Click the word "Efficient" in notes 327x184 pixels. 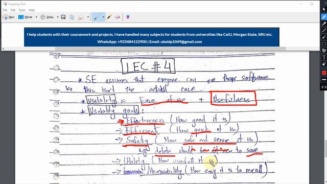(x=142, y=130)
